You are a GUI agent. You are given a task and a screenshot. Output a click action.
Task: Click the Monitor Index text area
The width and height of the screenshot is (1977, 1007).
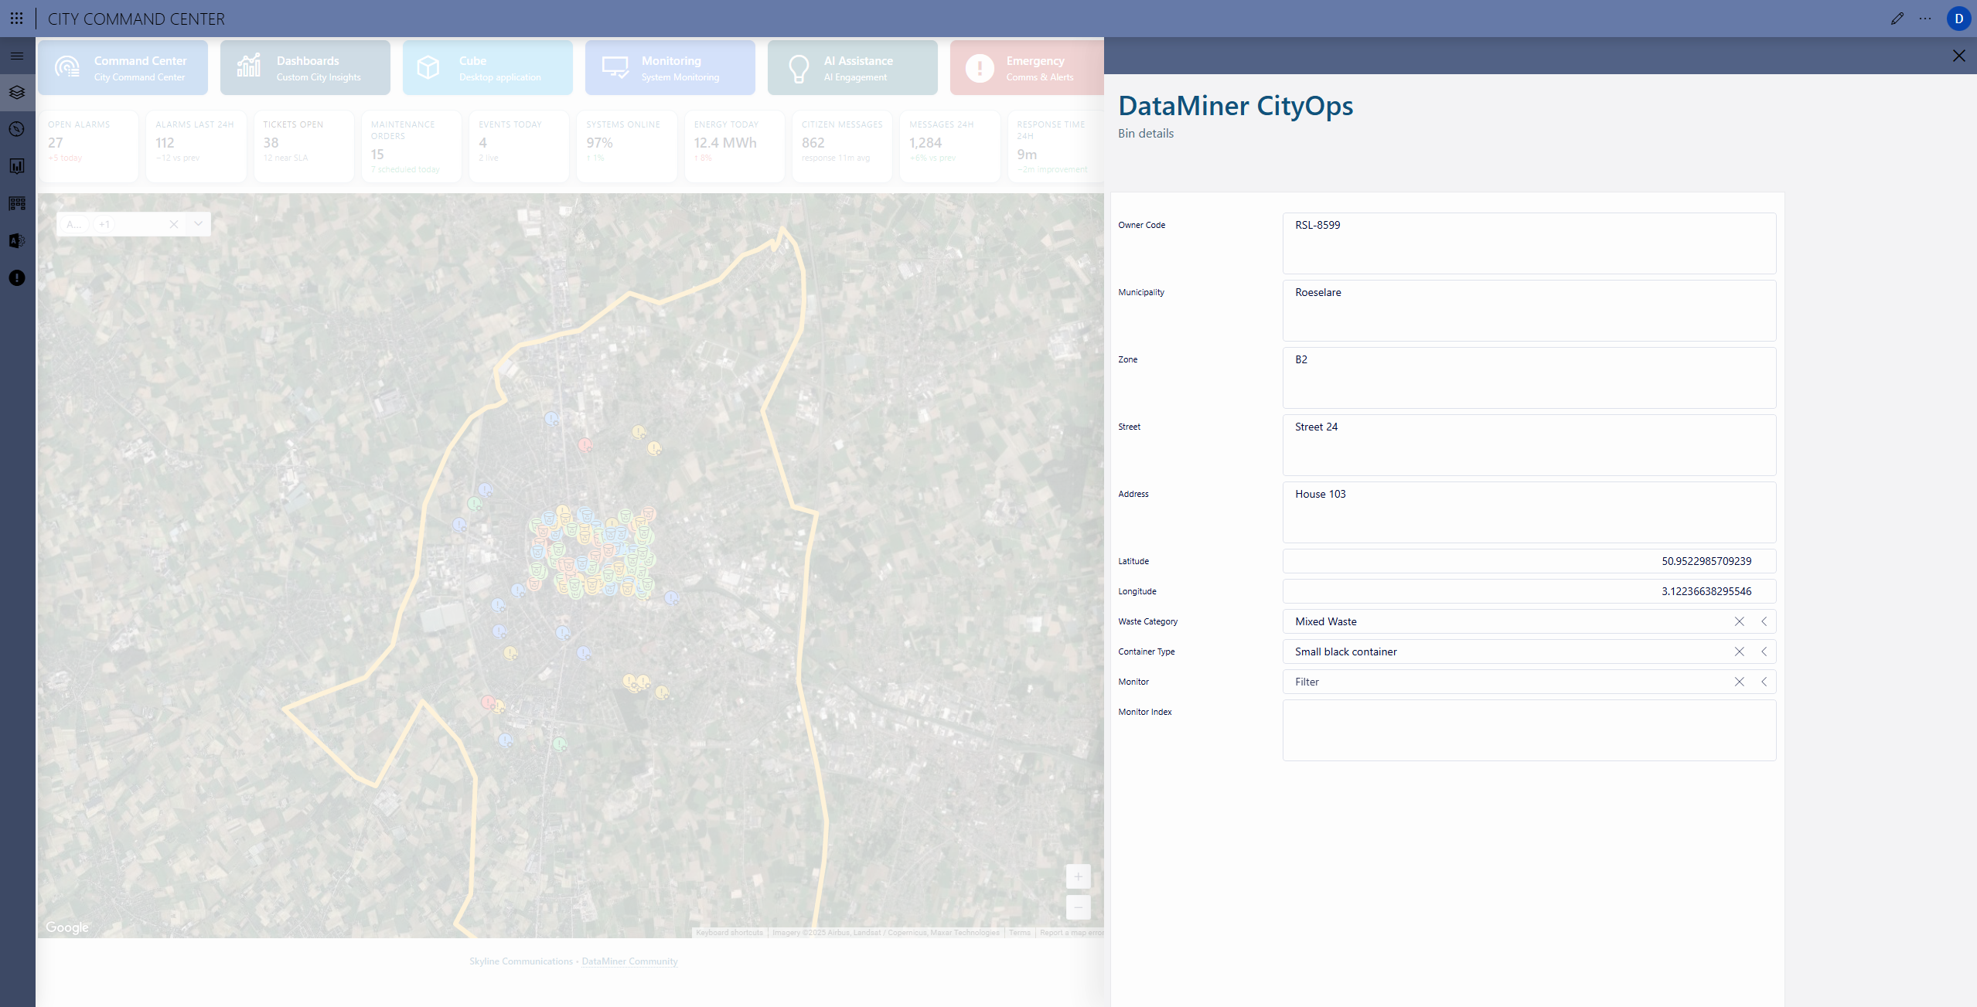coord(1529,730)
